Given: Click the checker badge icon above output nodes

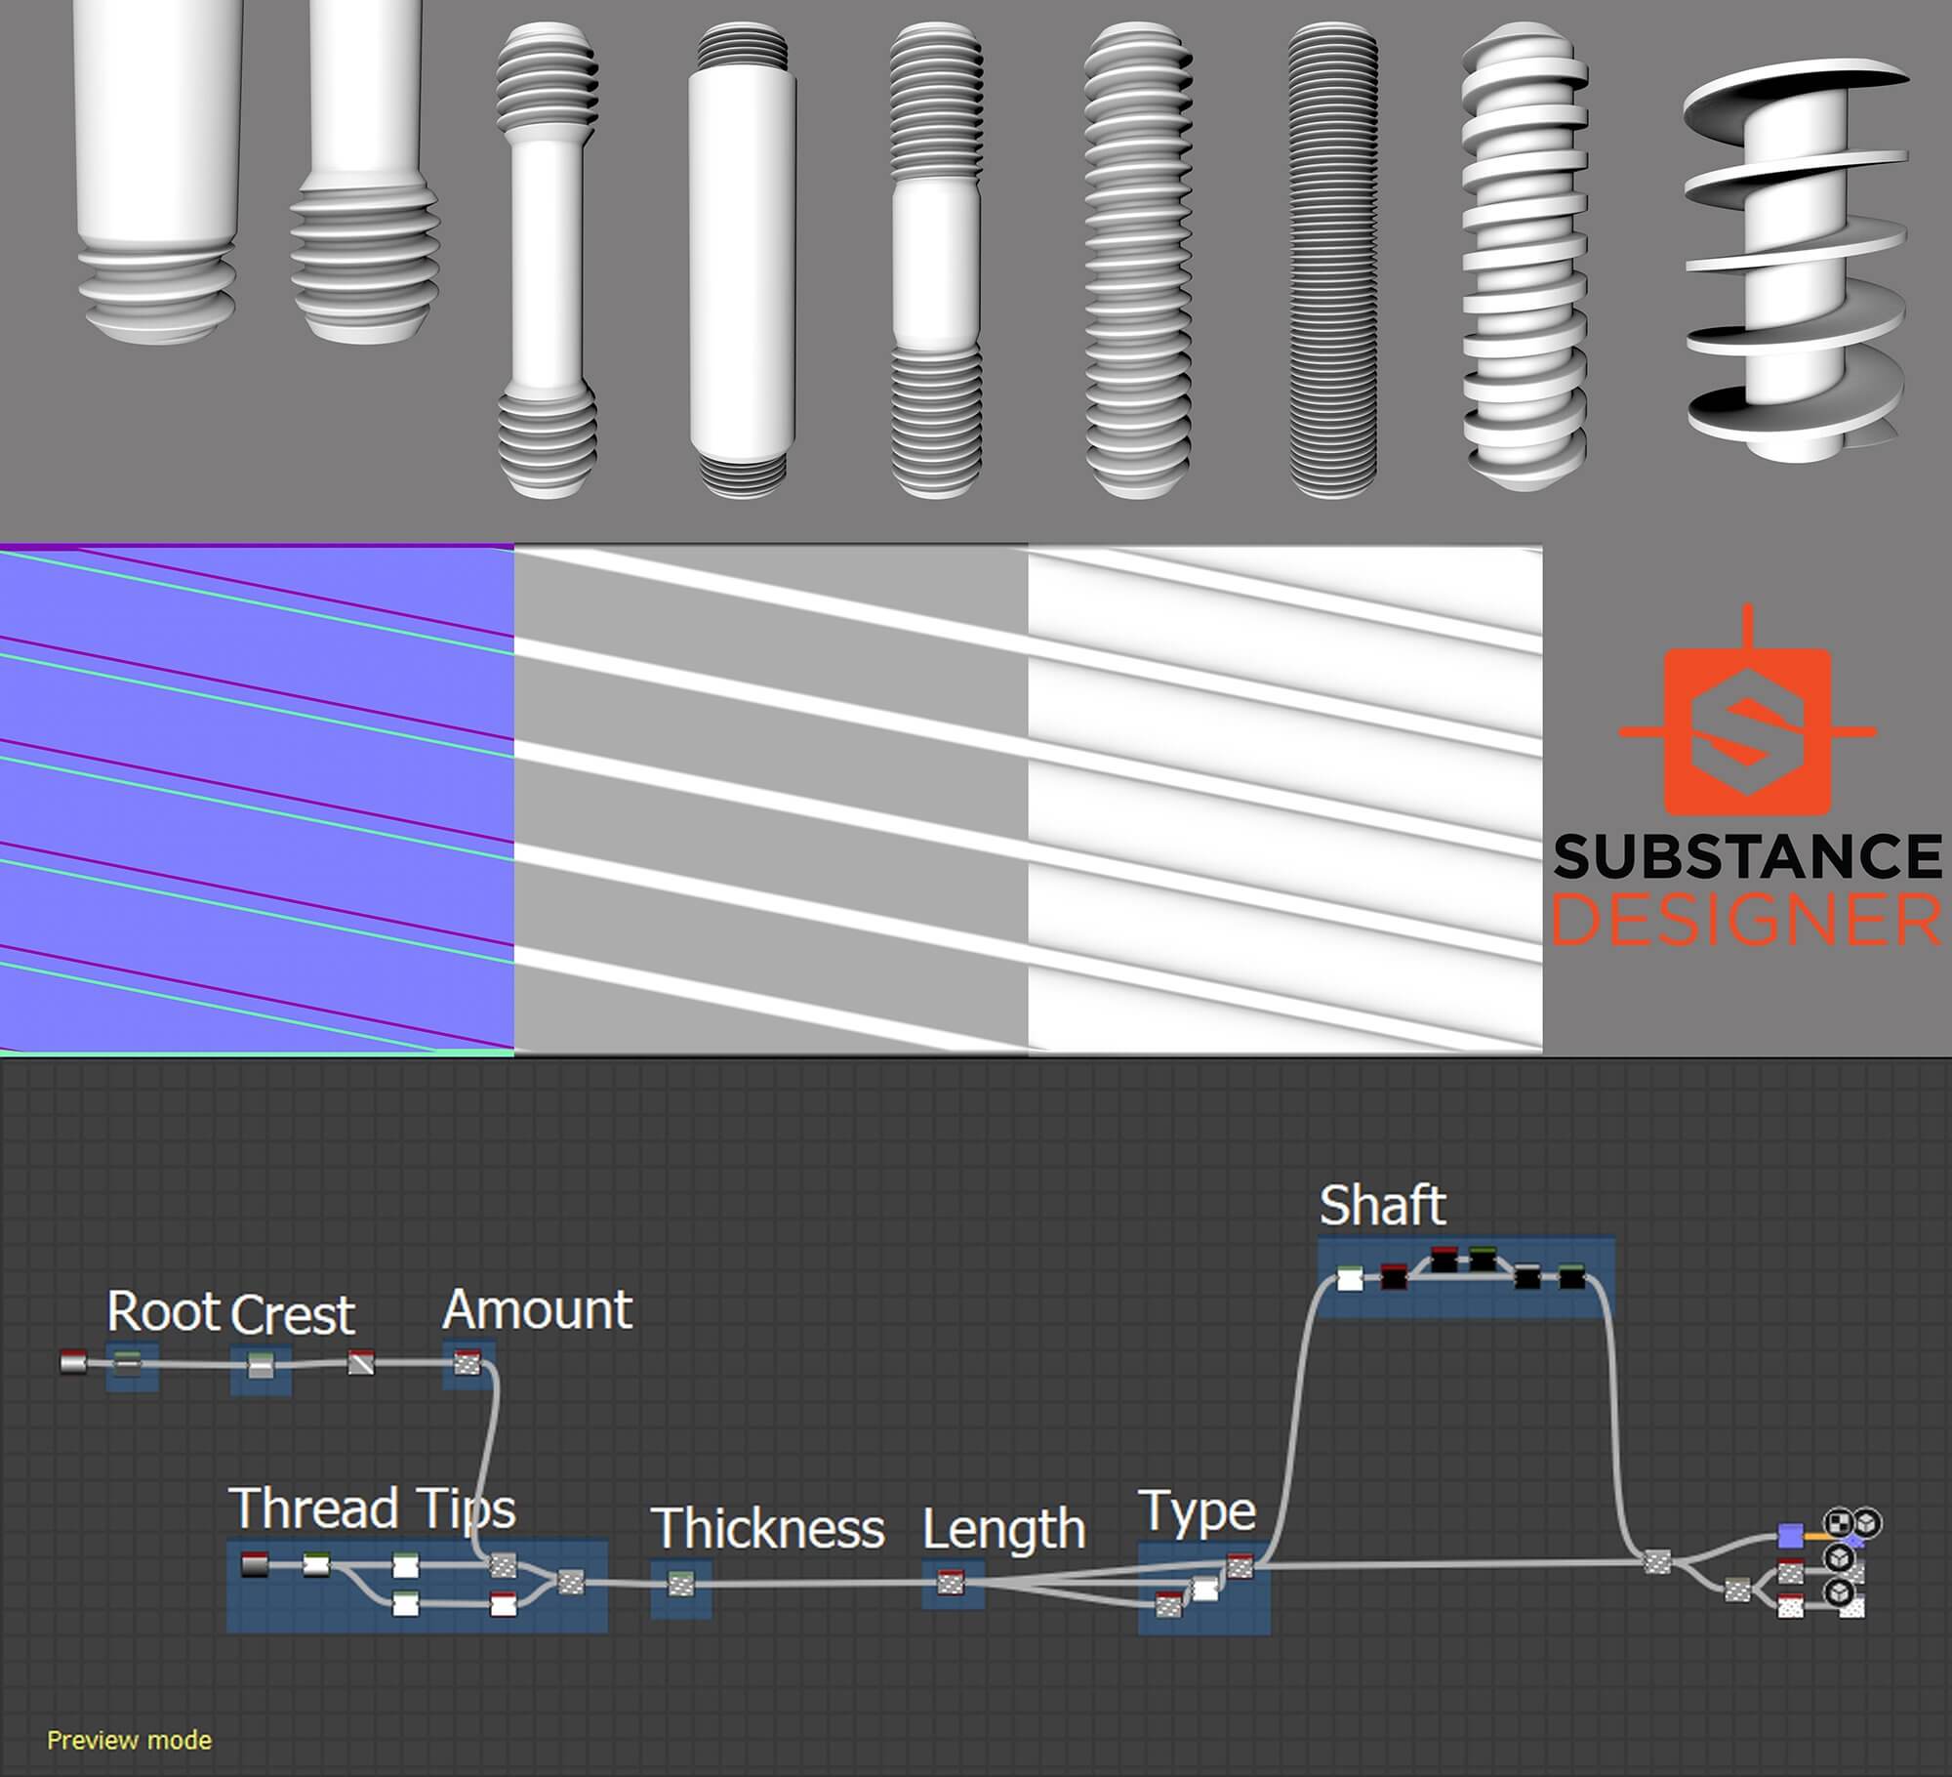Looking at the screenshot, I should [1838, 1523].
